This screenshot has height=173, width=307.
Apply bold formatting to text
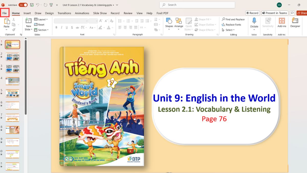(56, 27)
